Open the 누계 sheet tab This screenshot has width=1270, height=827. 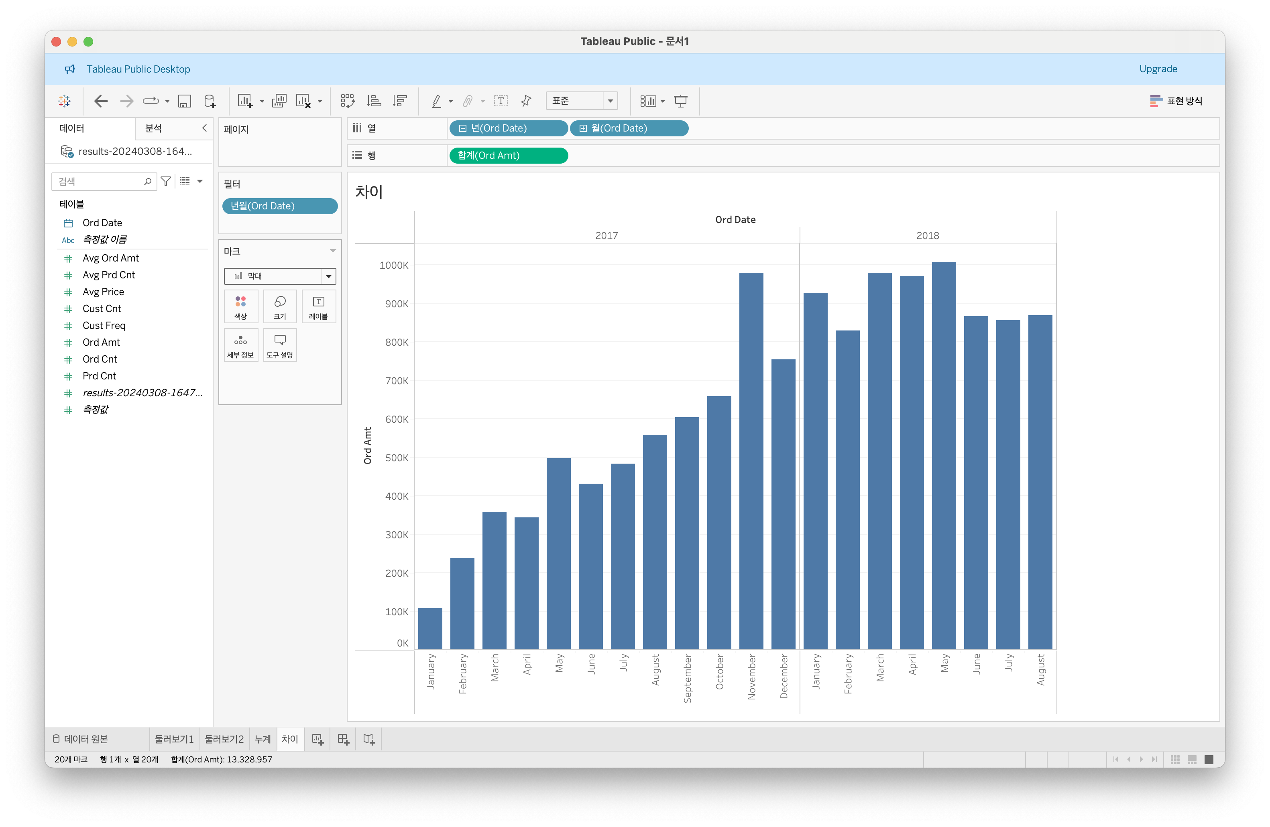[x=263, y=739]
